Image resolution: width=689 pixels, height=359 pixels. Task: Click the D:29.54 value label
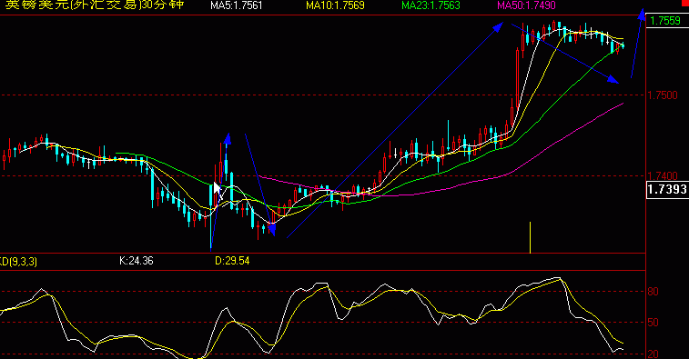[232, 261]
